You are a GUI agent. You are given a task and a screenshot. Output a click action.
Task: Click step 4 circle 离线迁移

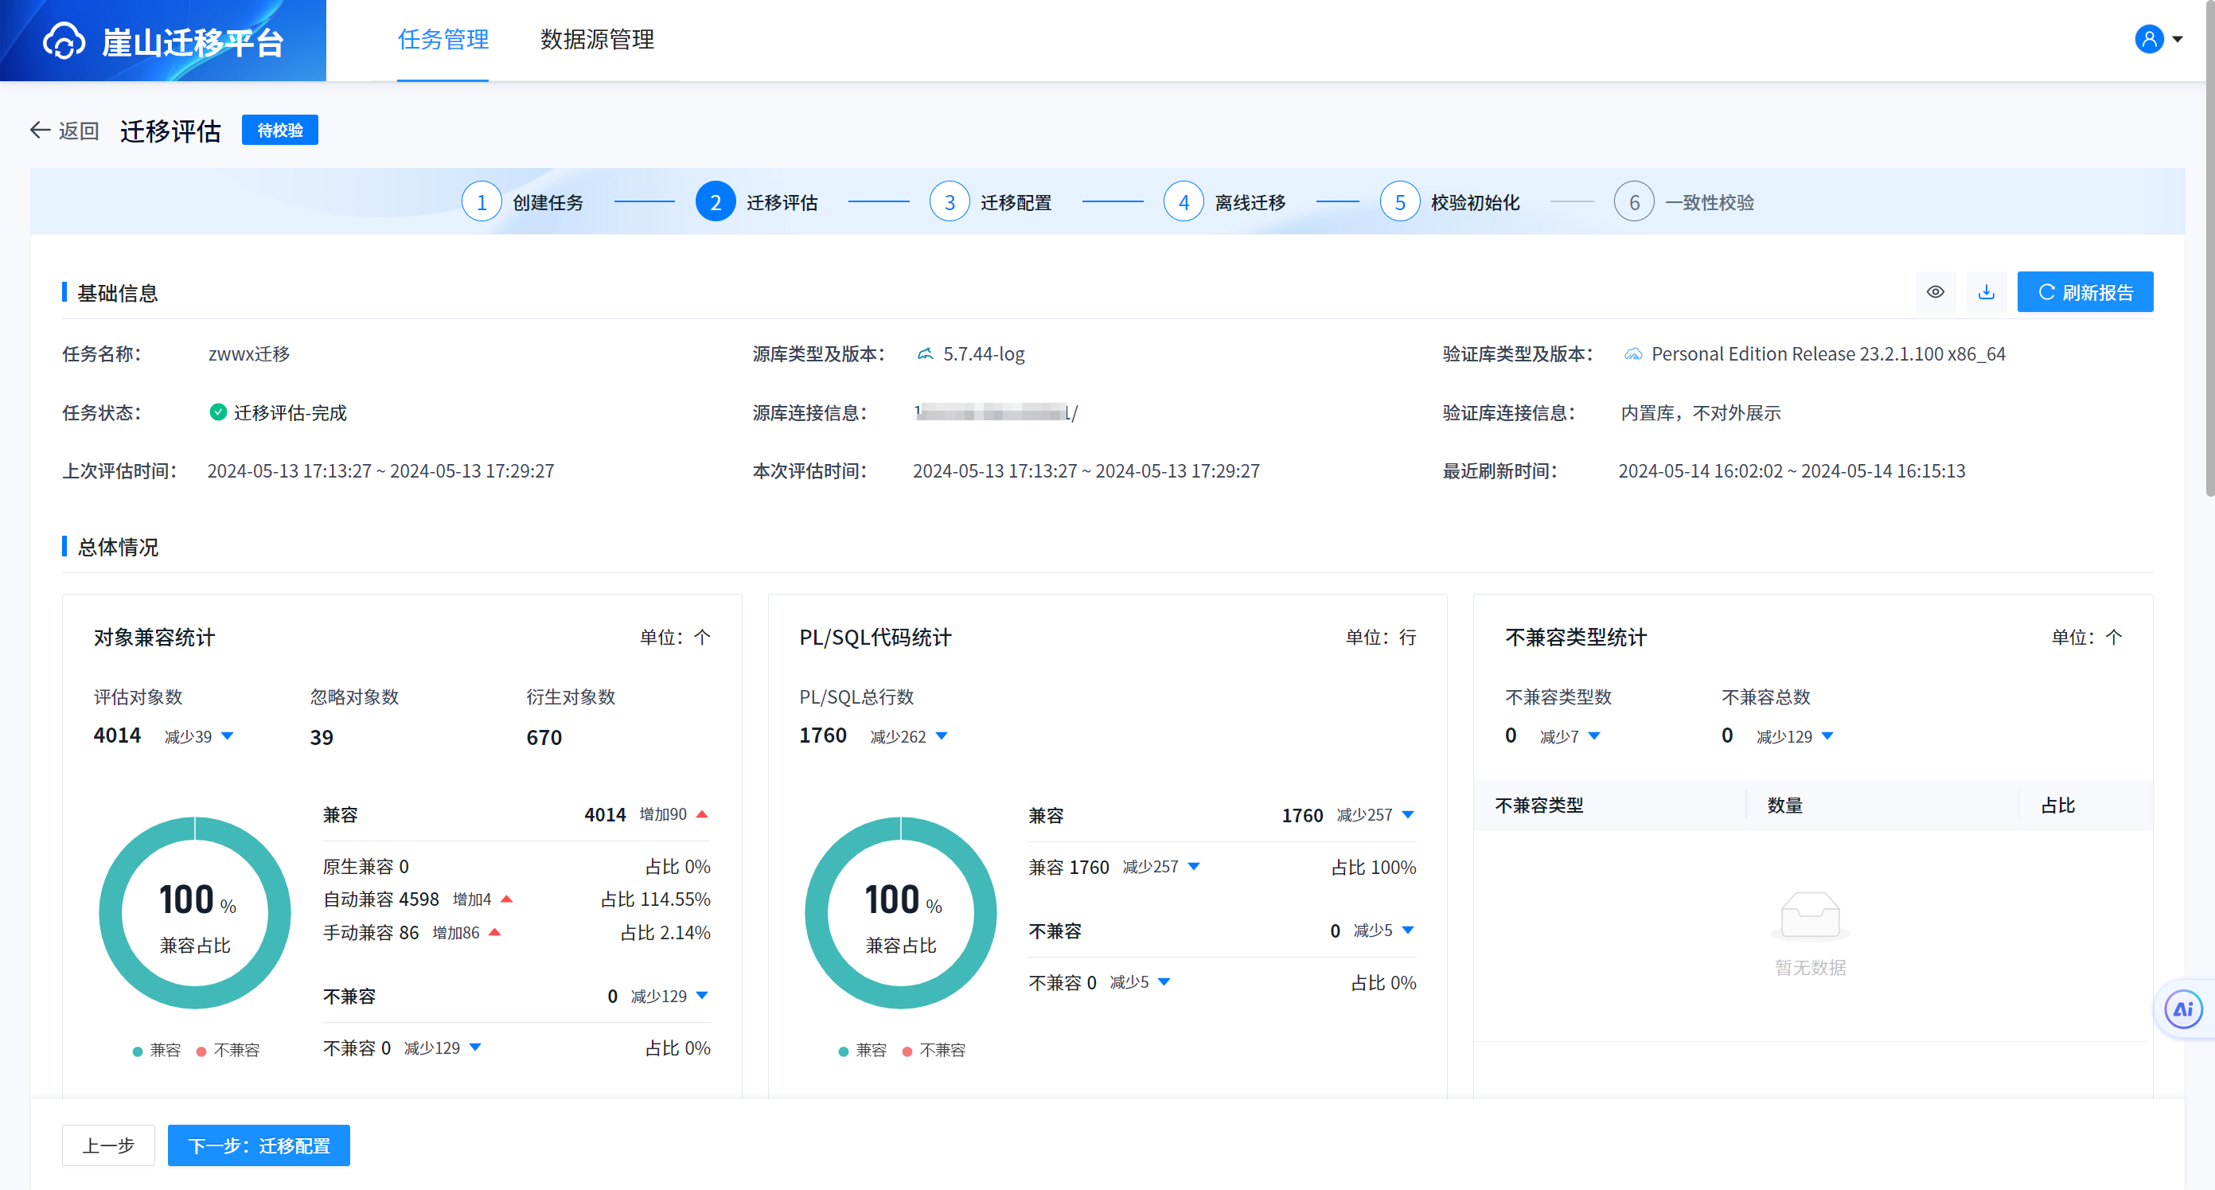click(1184, 202)
